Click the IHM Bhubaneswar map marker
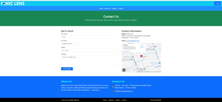Image resolution: width=222 pixels, height=102 pixels. 133,57
